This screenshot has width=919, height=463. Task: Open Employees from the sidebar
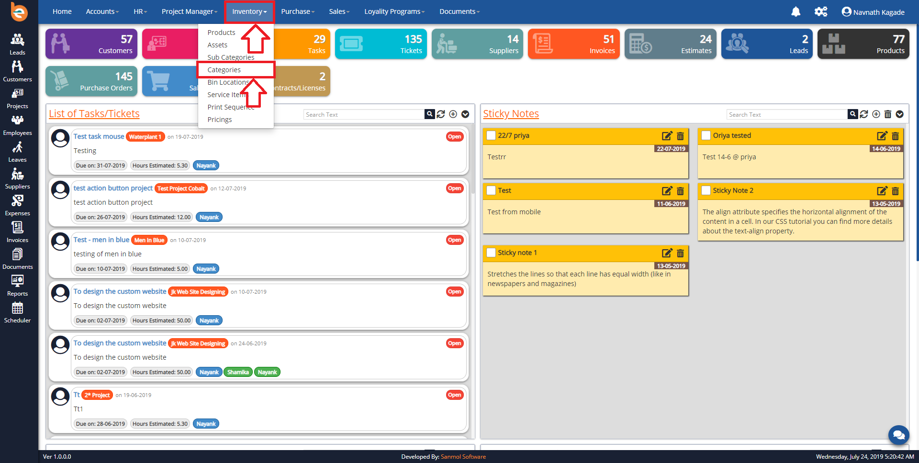[18, 124]
